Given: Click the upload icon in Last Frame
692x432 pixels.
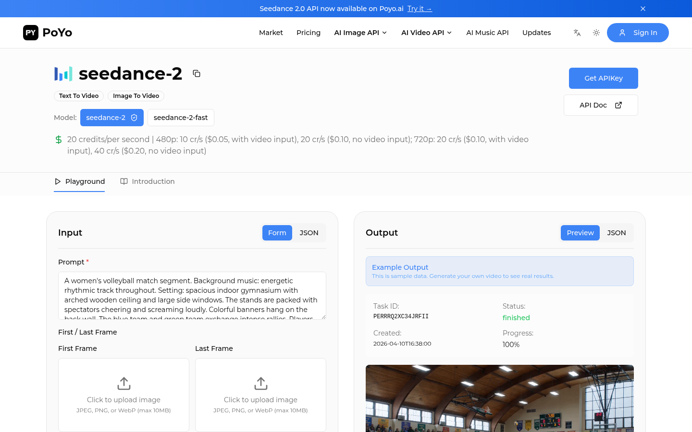Looking at the screenshot, I should point(260,384).
